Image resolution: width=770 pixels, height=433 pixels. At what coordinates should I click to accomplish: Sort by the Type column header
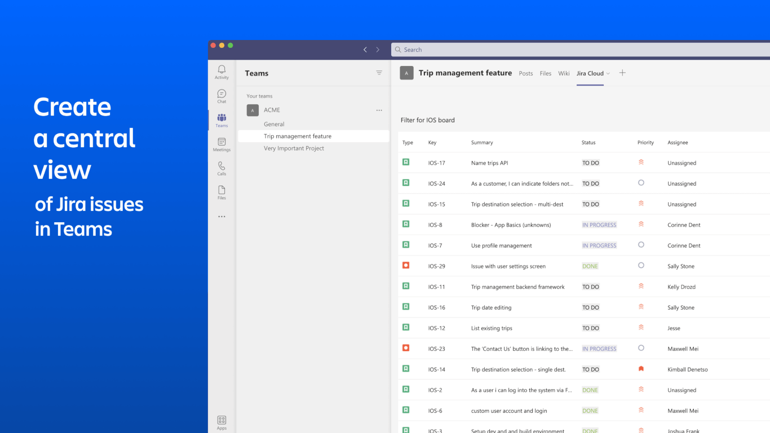tap(408, 143)
